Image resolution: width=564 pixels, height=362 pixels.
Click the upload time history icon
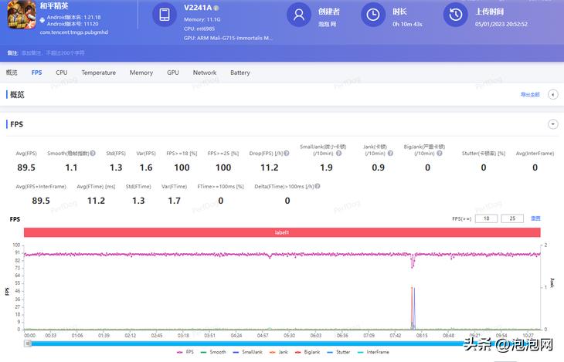pos(455,15)
